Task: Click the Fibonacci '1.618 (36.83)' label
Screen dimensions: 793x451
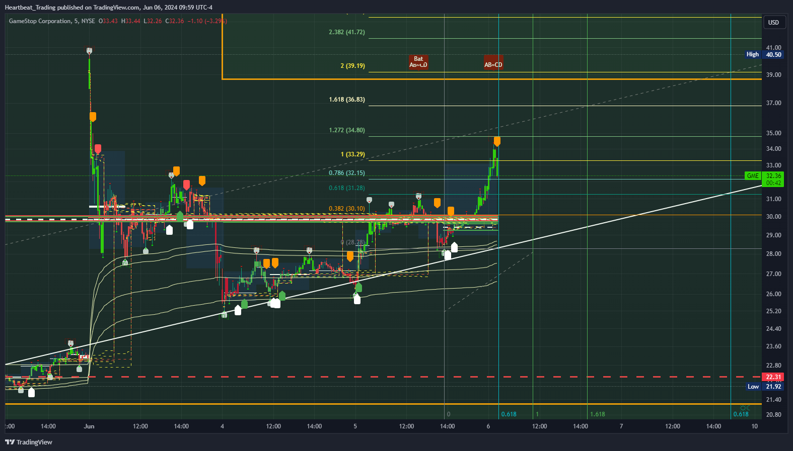Action: point(347,100)
